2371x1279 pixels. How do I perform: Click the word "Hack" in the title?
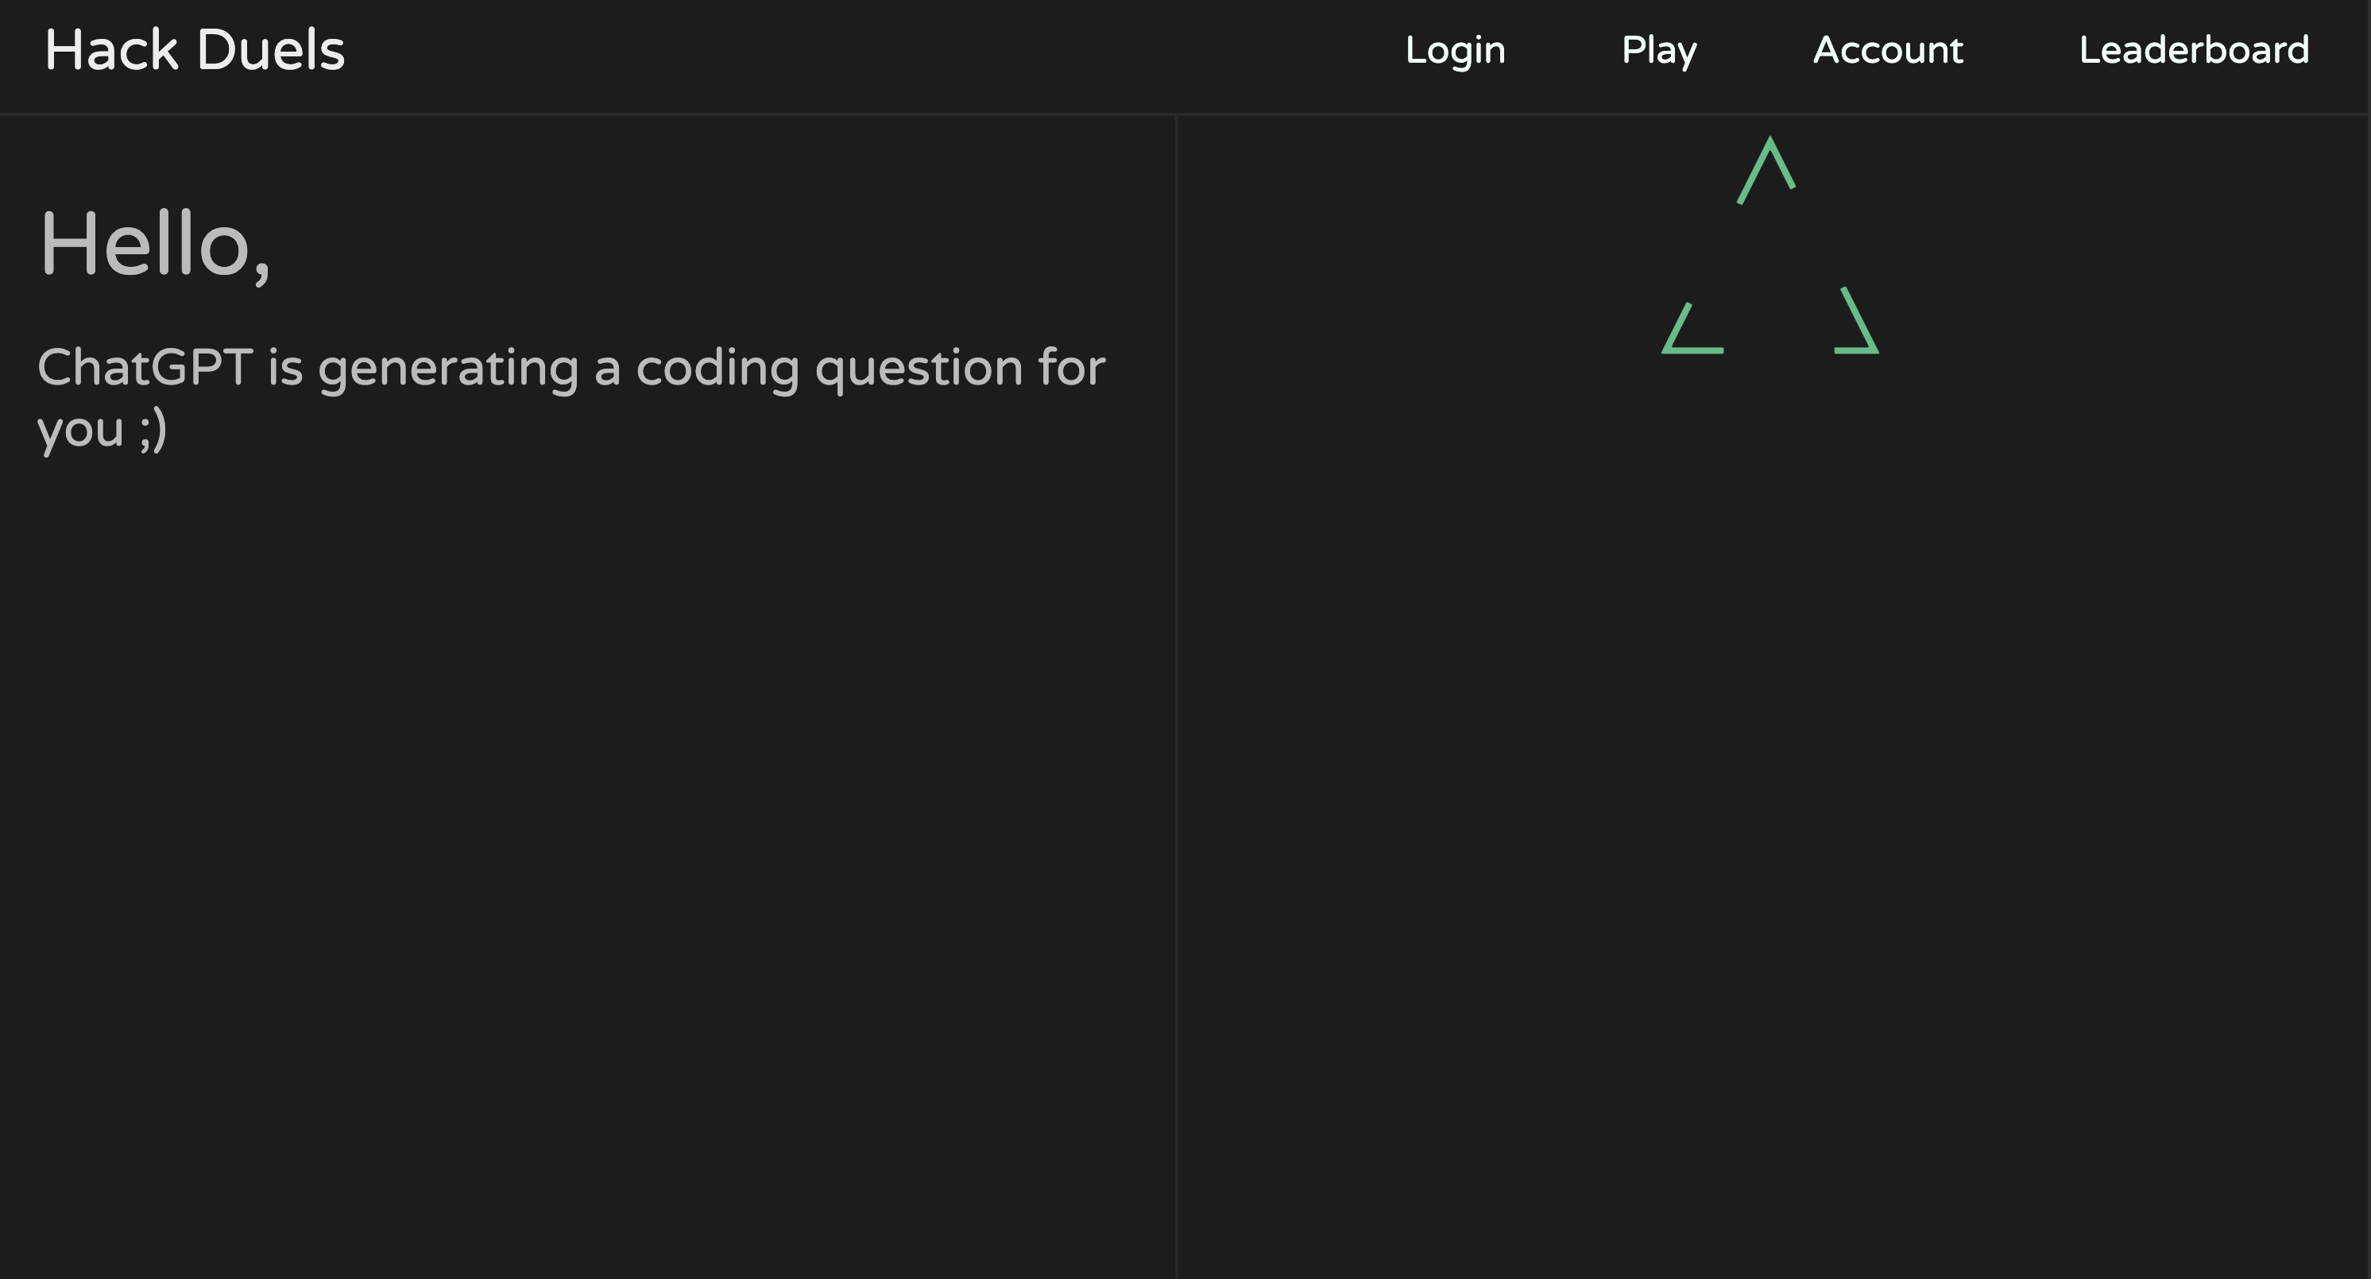pyautogui.click(x=111, y=51)
